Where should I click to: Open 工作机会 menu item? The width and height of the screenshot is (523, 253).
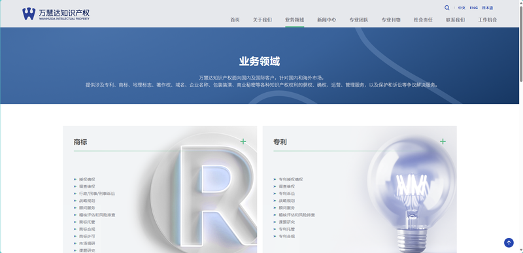(x=488, y=20)
